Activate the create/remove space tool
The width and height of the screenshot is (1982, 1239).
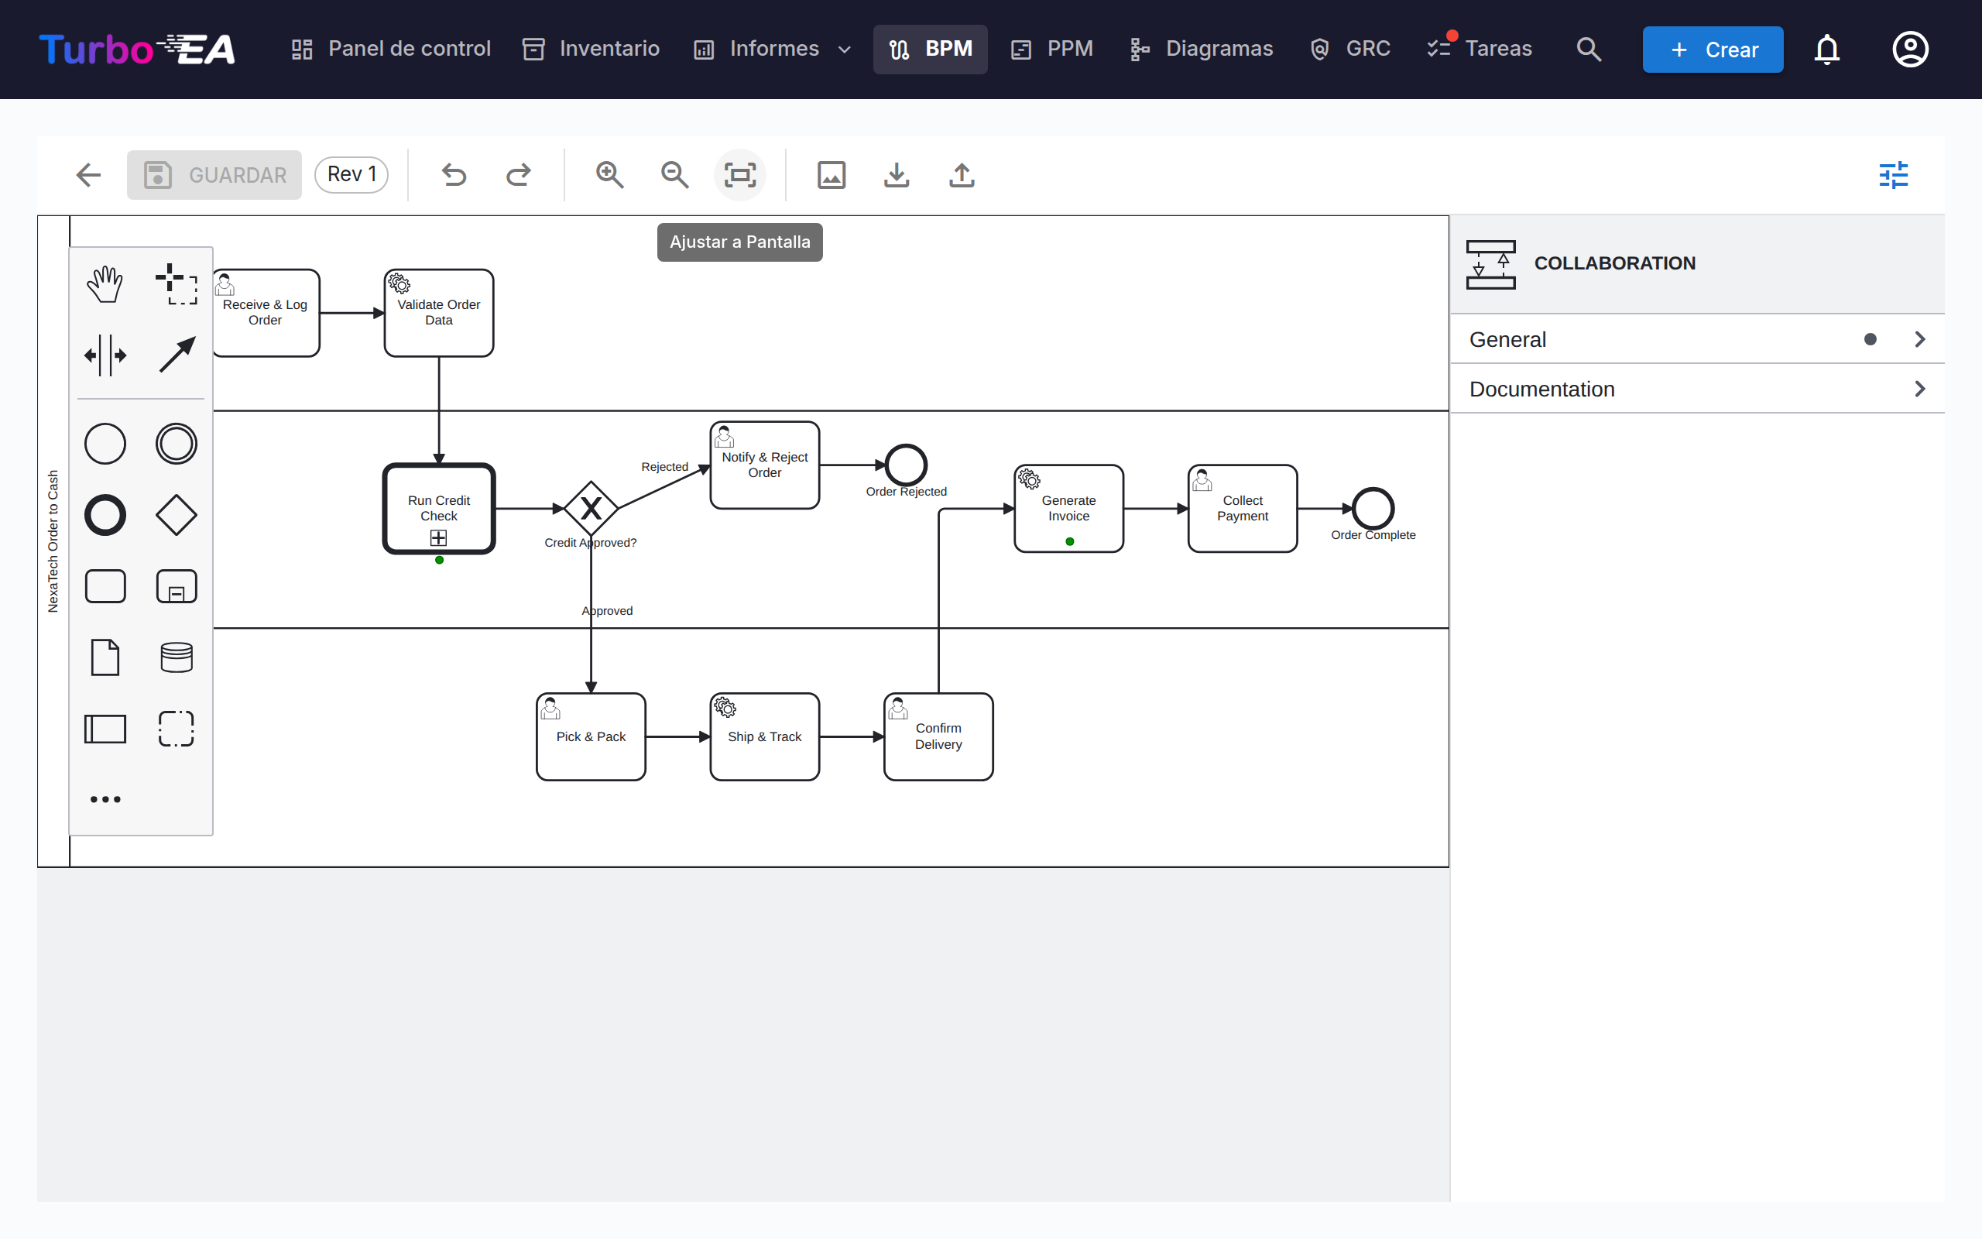coord(105,355)
